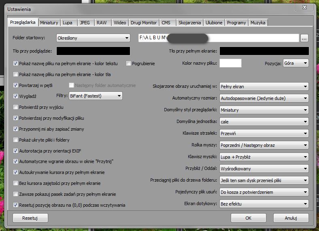Enable Pokaż ukryte pliki i foldery
Screen dimensions: 319x231
pyautogui.click(x=16, y=140)
